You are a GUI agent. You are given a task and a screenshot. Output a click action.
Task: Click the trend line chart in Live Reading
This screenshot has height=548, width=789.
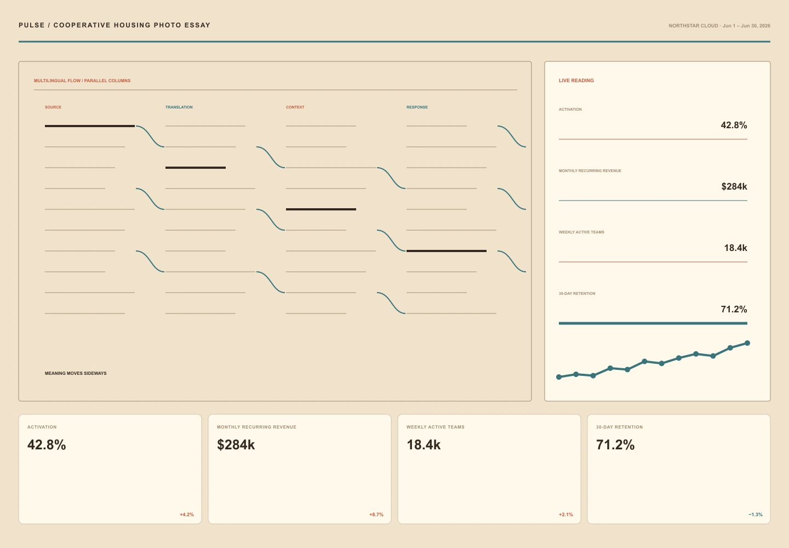(653, 360)
